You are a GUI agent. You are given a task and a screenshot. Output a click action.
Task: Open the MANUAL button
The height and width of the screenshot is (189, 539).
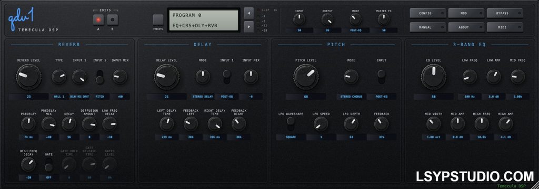[x=427, y=27]
